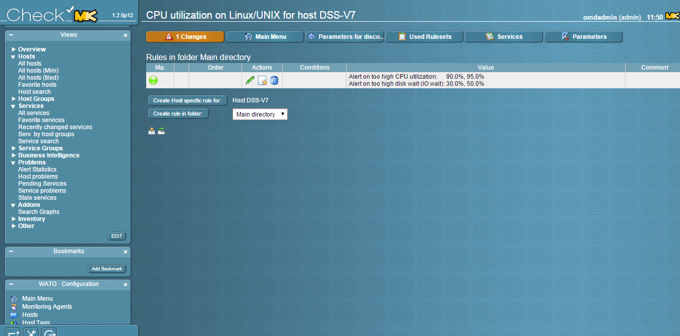Viewport: 680px width, 336px height.
Task: Click the green matching-status ball in rule row
Action: [x=153, y=80]
